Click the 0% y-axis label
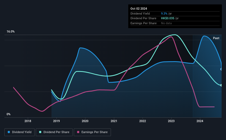The width and height of the screenshot is (226, 140). coord(9,114)
